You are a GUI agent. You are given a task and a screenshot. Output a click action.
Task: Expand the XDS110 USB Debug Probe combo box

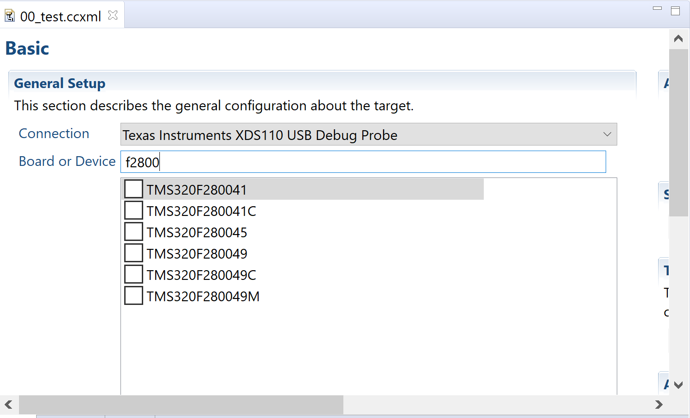(x=368, y=134)
